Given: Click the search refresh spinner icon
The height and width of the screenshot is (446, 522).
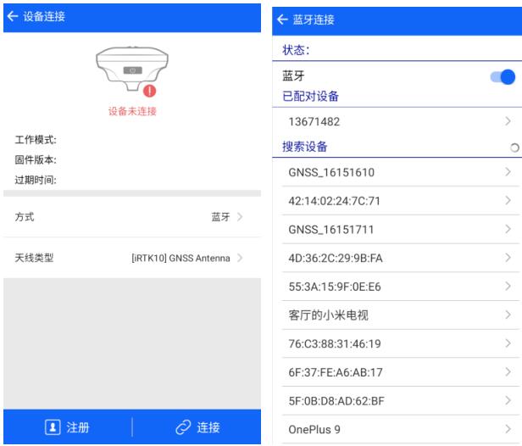Looking at the screenshot, I should 514,148.
